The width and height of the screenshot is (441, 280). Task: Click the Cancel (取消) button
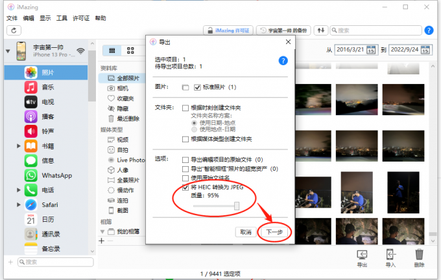[x=246, y=232]
